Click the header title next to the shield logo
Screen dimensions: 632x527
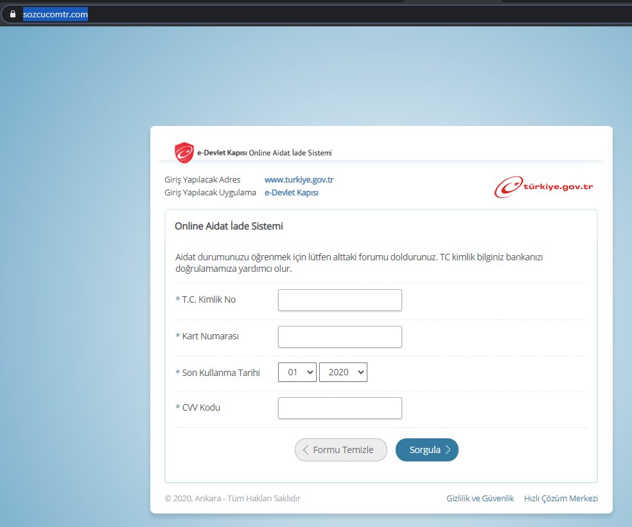(265, 153)
